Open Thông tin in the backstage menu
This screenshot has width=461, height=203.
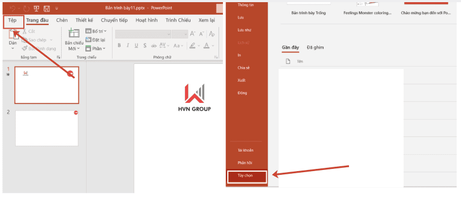click(x=246, y=5)
